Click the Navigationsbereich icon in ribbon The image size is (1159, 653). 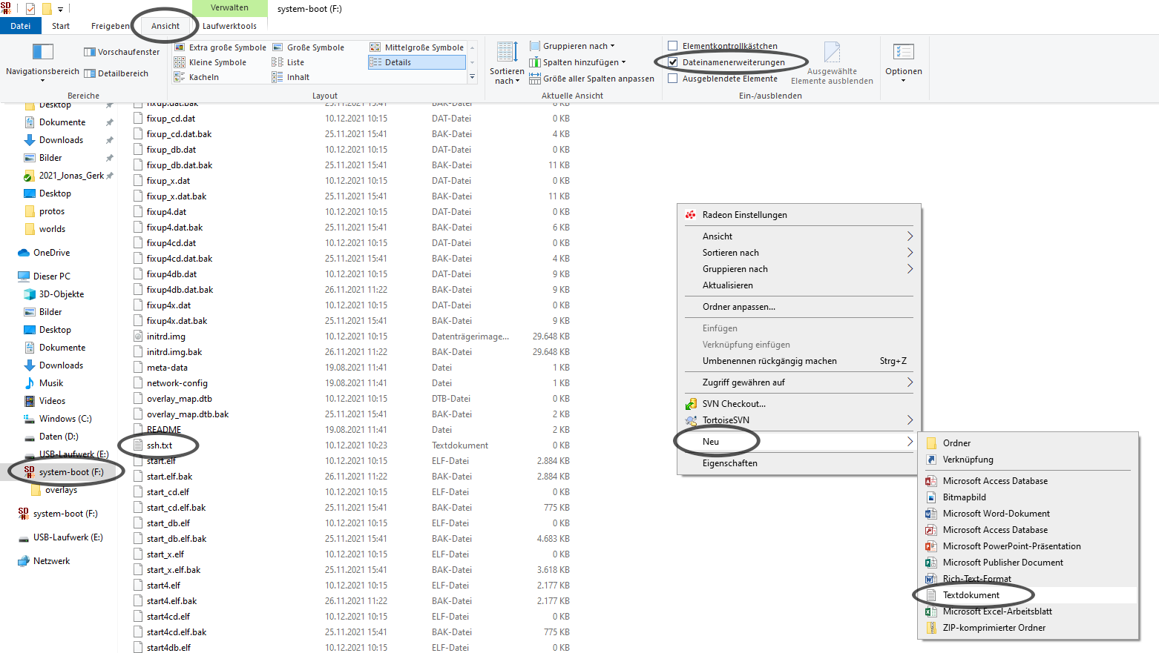[x=42, y=52]
